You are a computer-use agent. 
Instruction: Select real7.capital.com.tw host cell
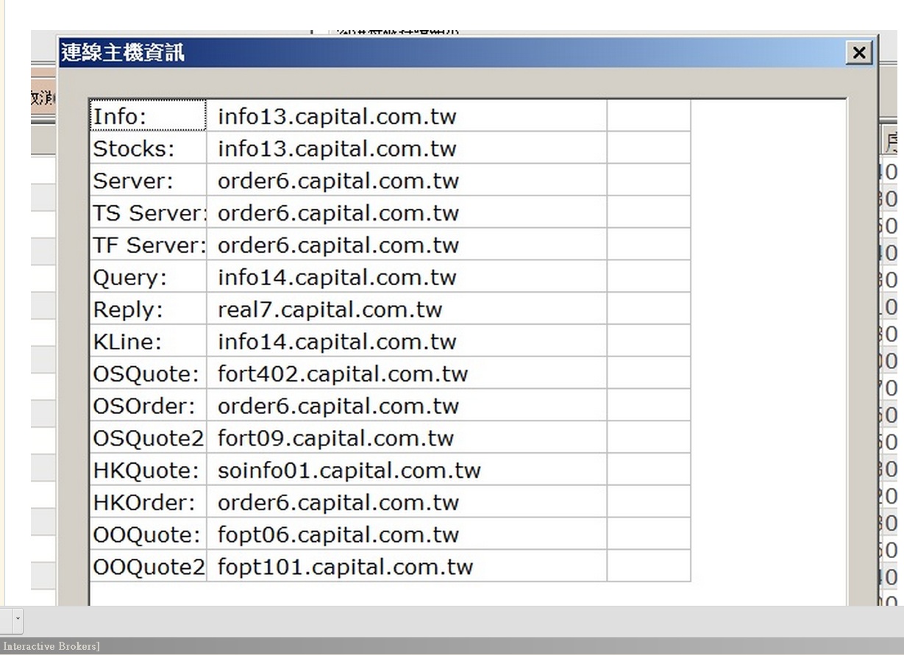pos(407,309)
